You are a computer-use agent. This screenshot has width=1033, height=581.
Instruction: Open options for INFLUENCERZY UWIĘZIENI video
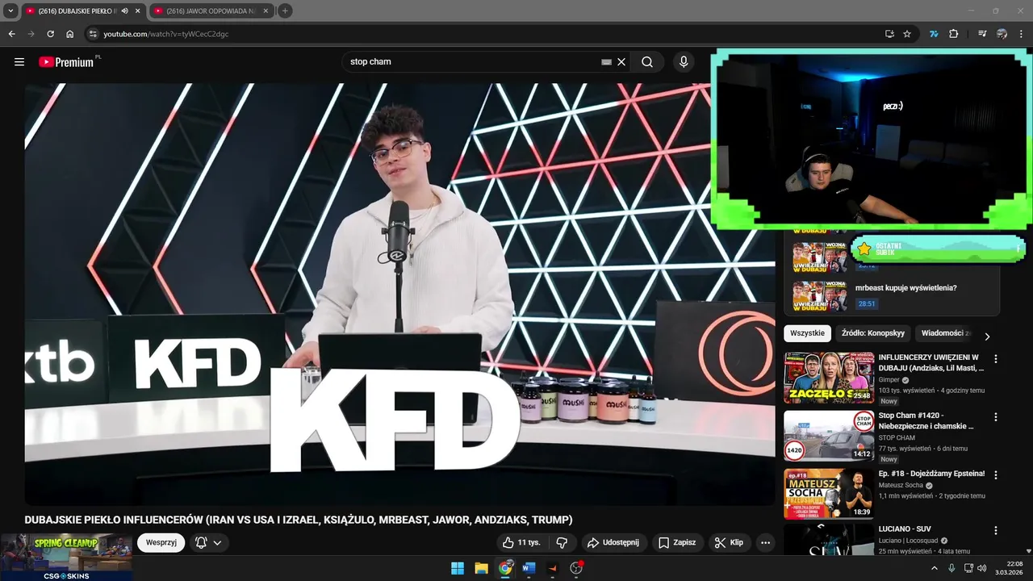pos(996,358)
